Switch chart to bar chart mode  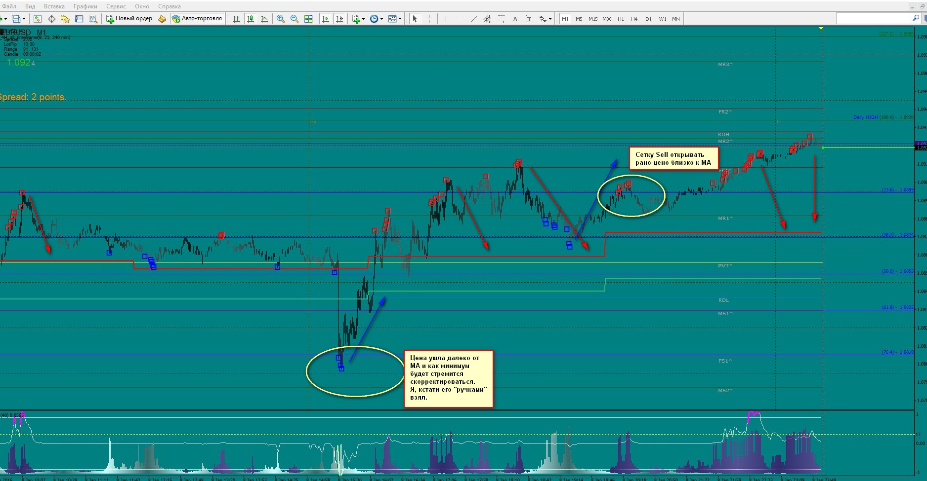click(x=237, y=19)
